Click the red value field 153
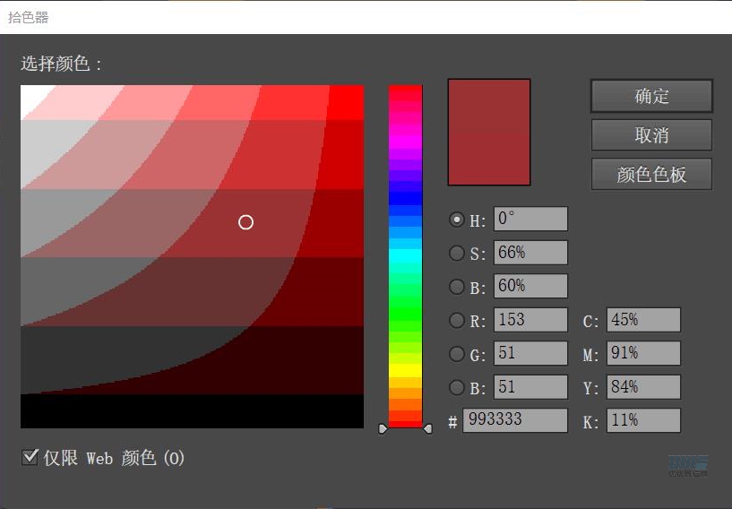Viewport: 732px width, 509px height. [530, 320]
